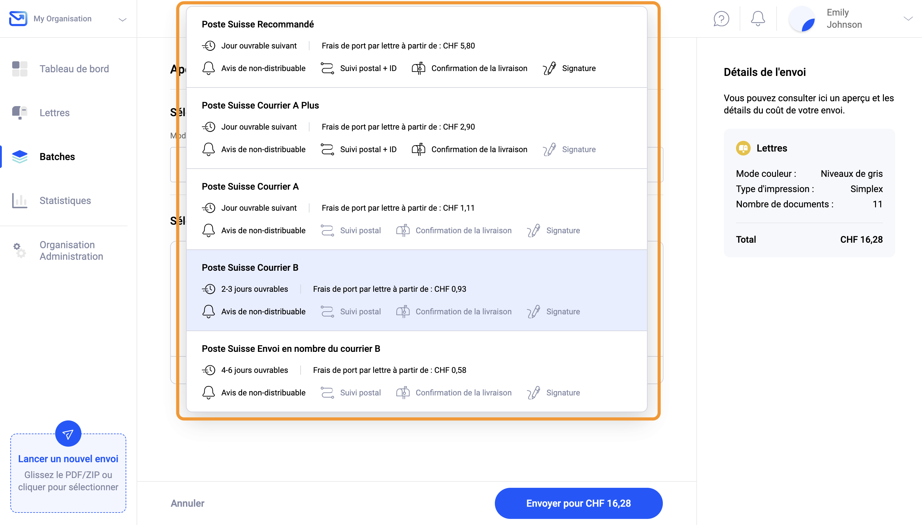Click the Simplex print type value
This screenshot has height=525, width=922.
click(866, 189)
